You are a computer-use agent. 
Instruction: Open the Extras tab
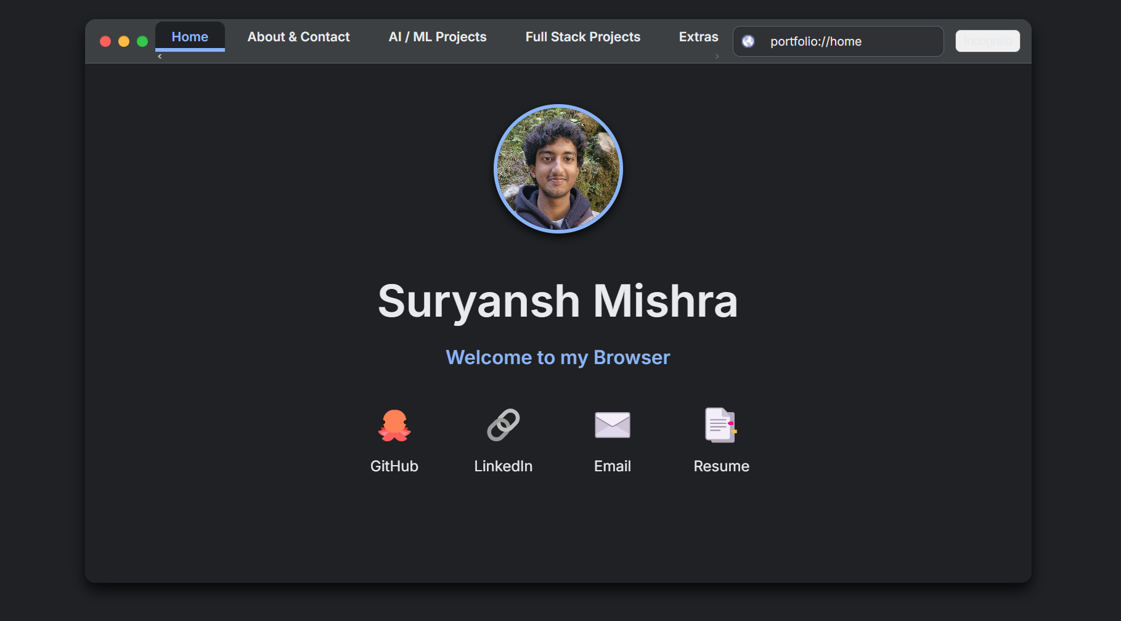[698, 37]
